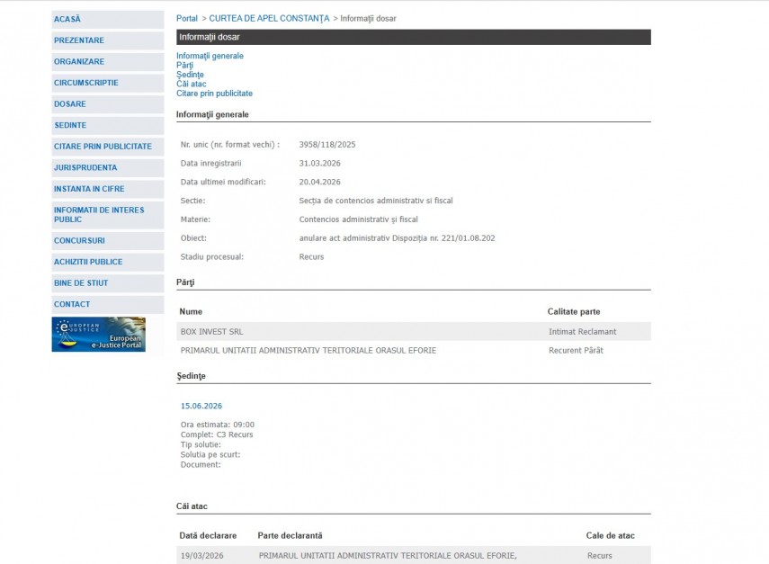This screenshot has width=769, height=564.
Task: Jump to Informații generale anchor link
Action: pyautogui.click(x=210, y=56)
